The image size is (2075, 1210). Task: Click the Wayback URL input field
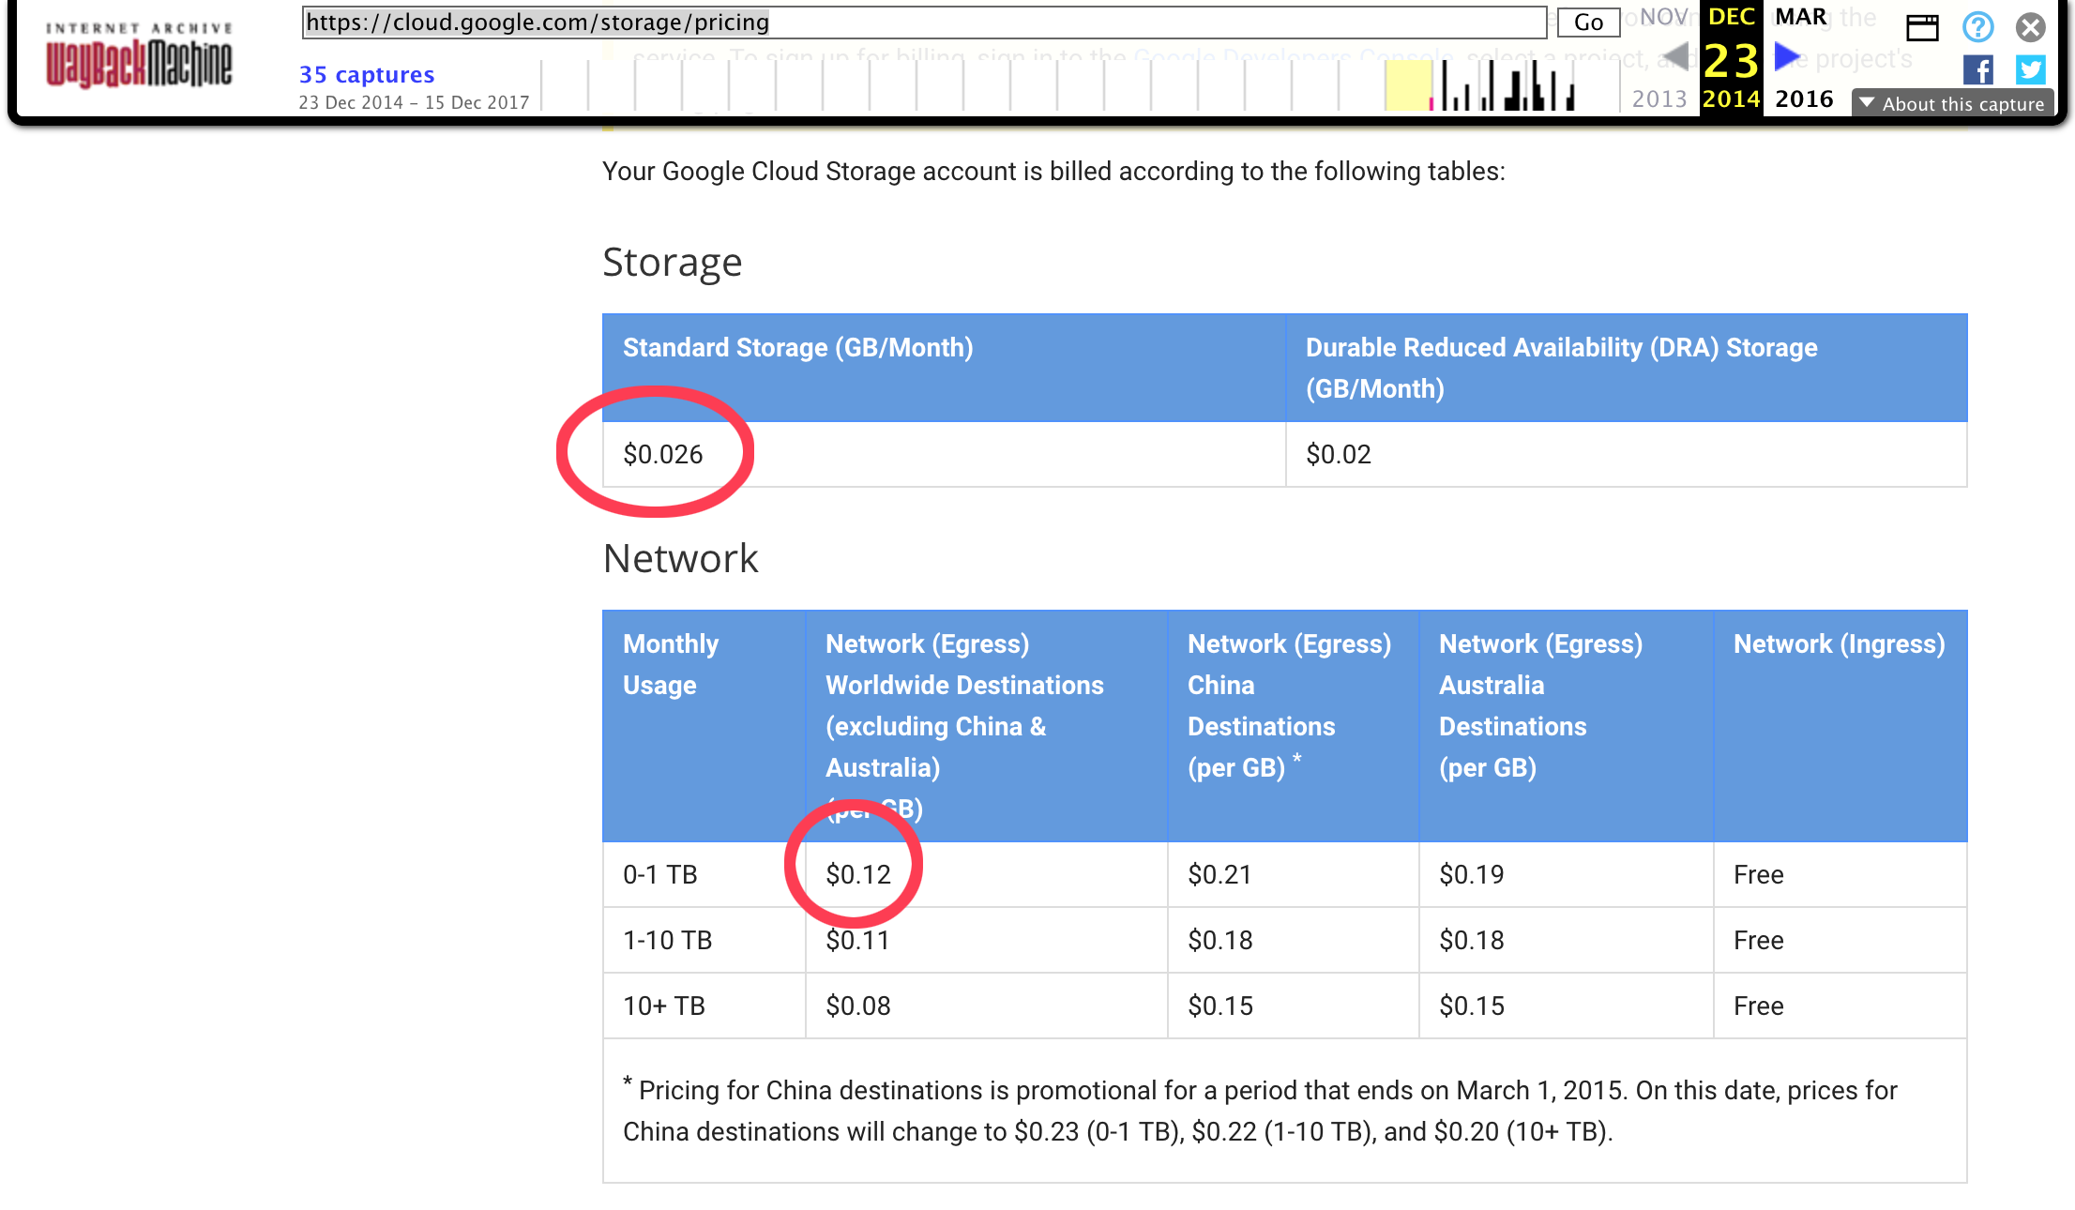(923, 23)
